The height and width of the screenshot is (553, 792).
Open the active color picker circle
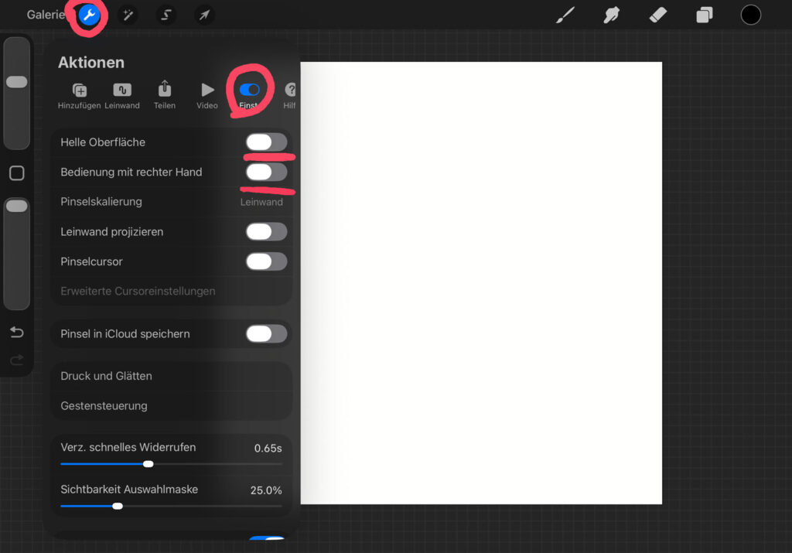750,15
